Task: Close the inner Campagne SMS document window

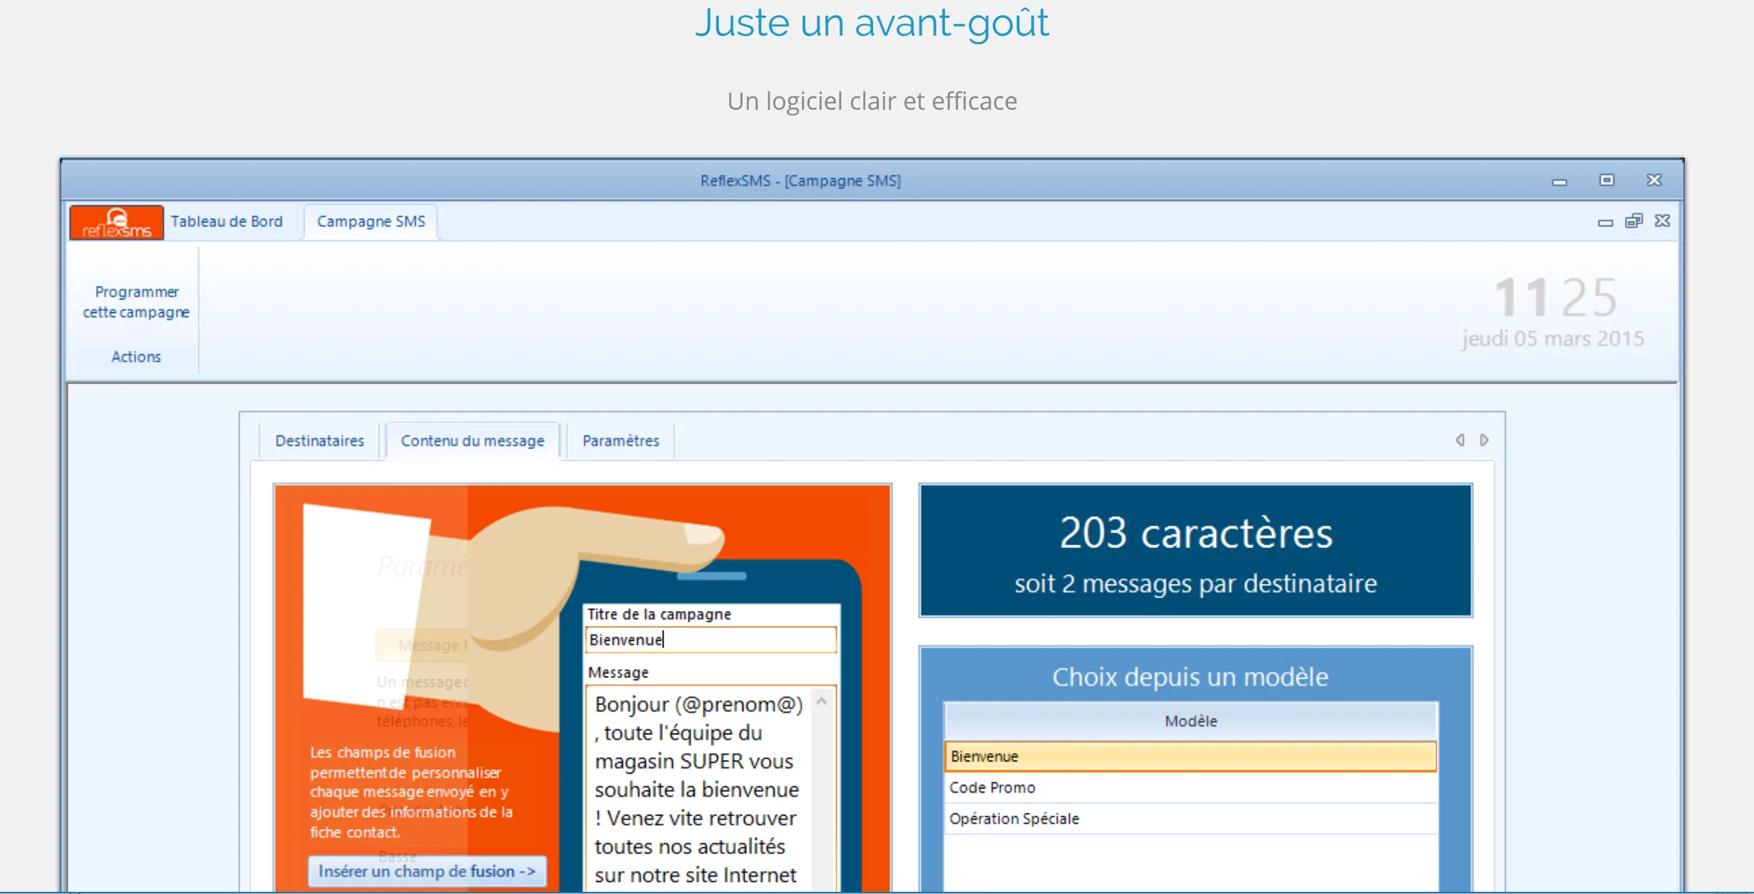Action: coord(1663,221)
